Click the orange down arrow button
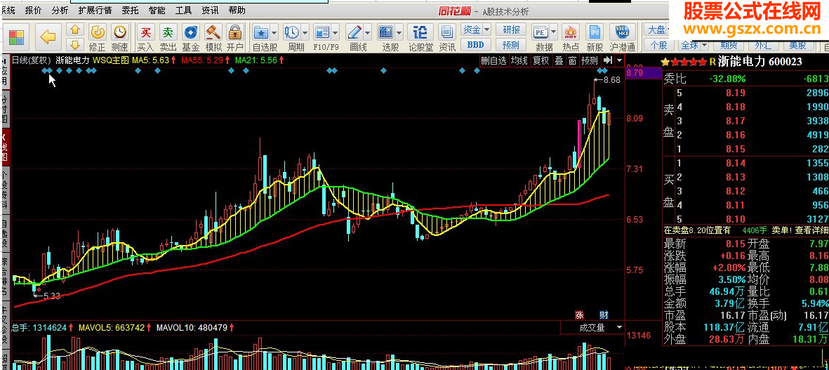Viewport: 829px width, 370px height. [76, 44]
